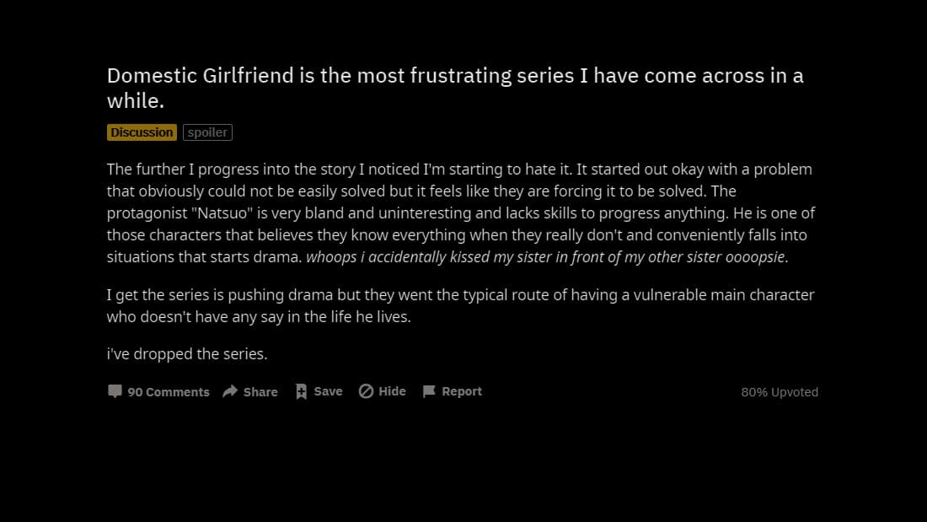Click the "80% Upvoted" text
This screenshot has width=927, height=522.
click(780, 392)
